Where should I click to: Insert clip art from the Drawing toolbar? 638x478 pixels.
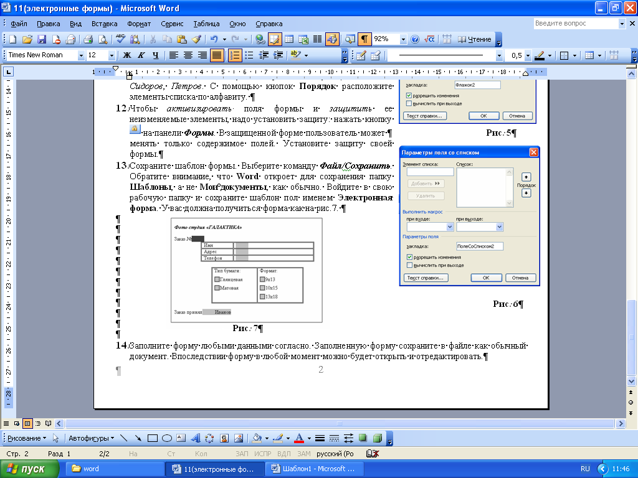point(224,438)
